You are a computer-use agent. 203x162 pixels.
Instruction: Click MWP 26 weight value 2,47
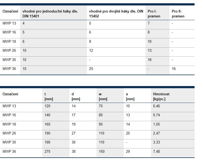pos(156,133)
